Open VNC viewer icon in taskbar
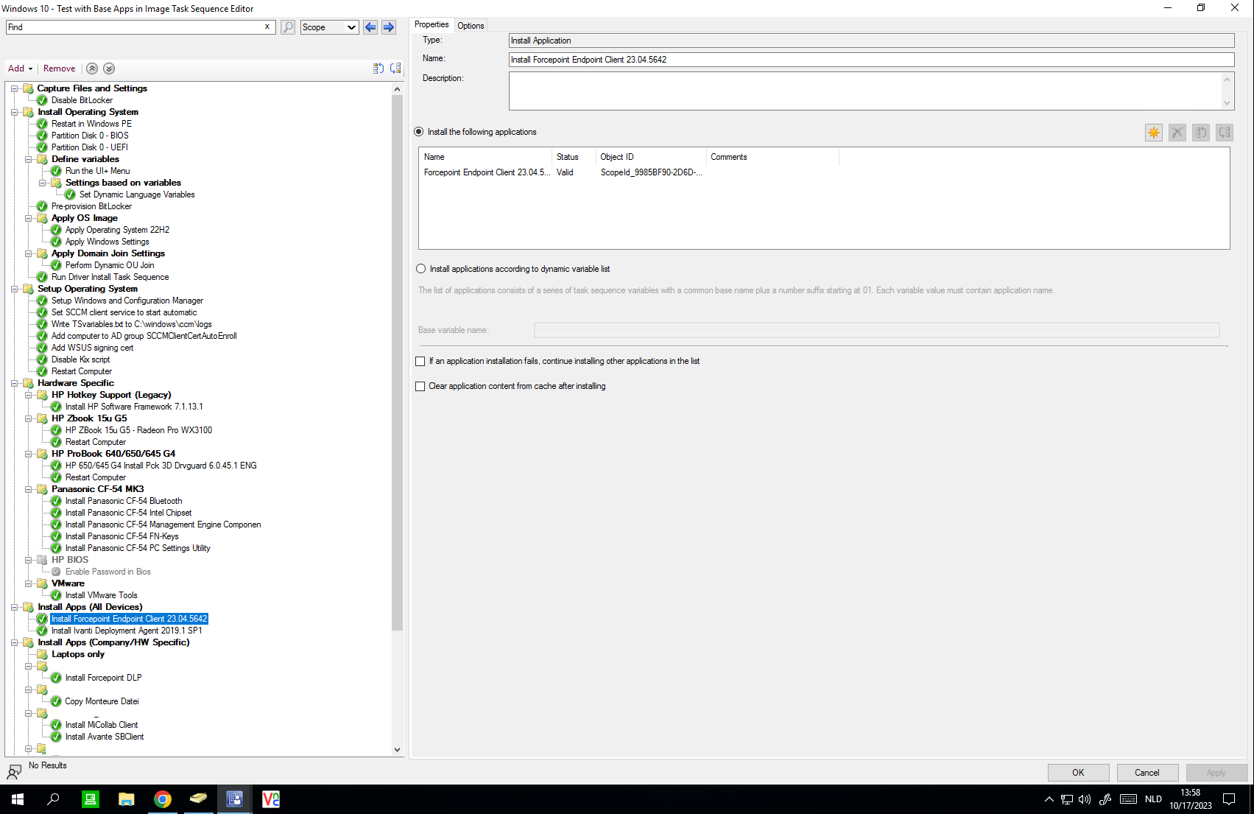This screenshot has height=814, width=1254. point(271,799)
